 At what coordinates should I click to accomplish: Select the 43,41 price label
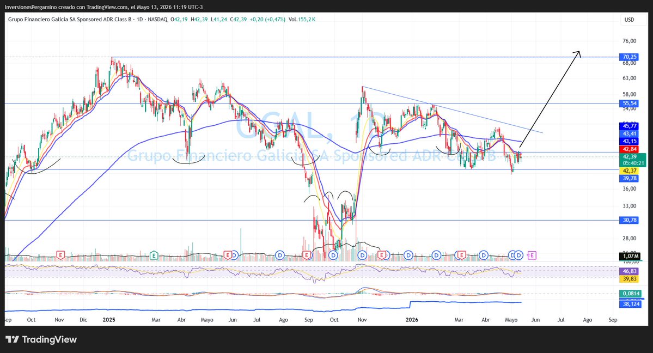tap(629, 134)
